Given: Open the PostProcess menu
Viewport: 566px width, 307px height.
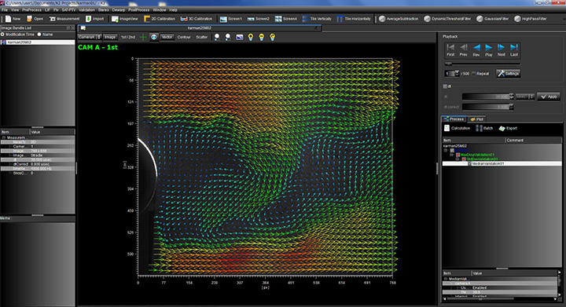Looking at the screenshot, I should [x=138, y=9].
